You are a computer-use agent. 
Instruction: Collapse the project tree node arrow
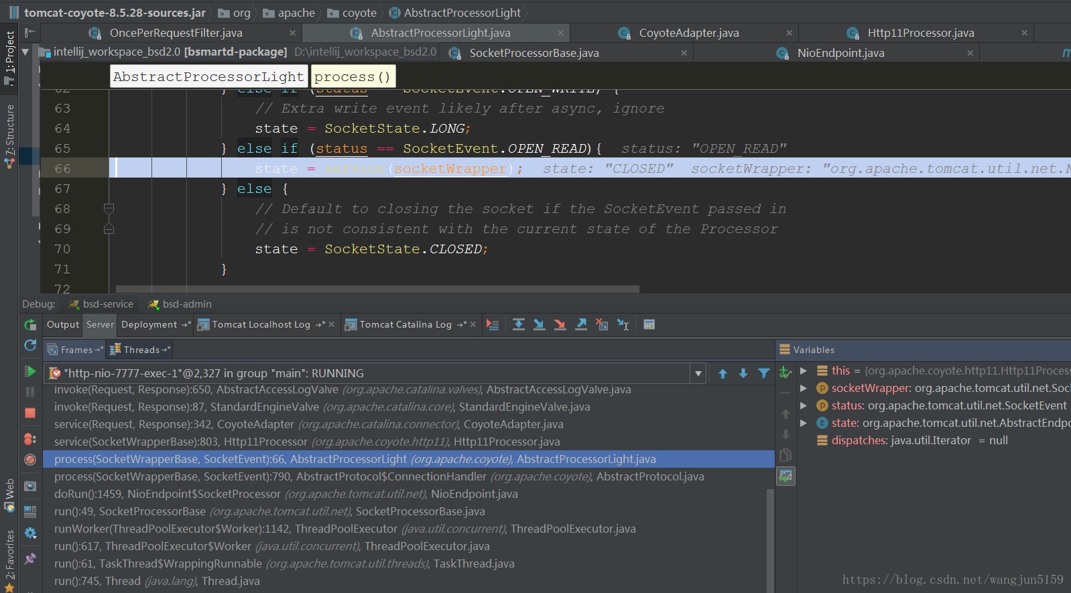25,52
